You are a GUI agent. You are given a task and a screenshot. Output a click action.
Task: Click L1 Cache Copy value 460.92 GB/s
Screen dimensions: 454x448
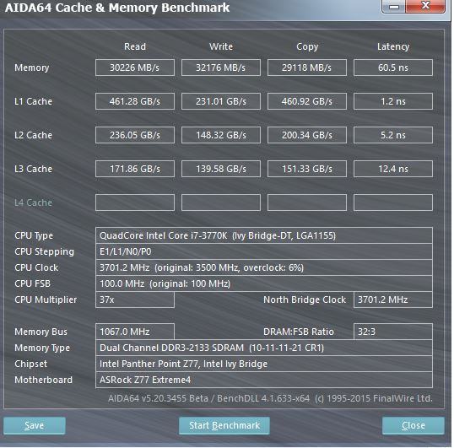307,101
